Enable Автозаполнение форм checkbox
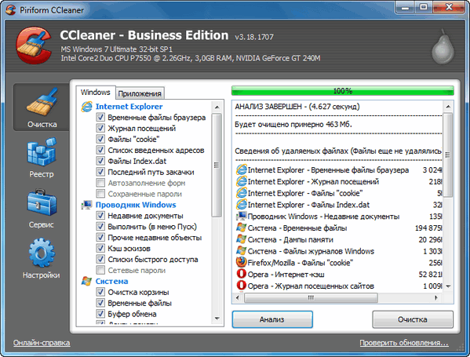 point(100,183)
